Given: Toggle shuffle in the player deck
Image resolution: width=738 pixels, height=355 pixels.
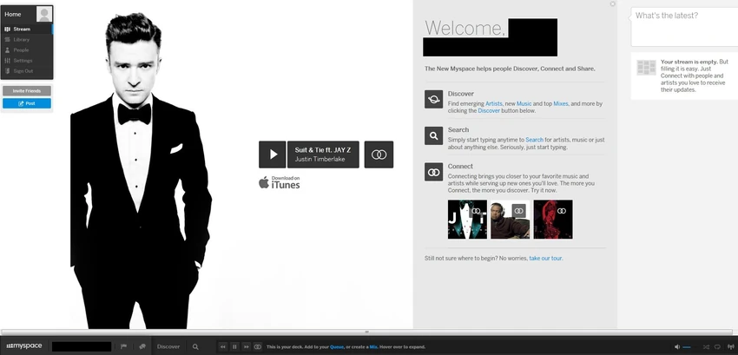Looking at the screenshot, I should [706, 347].
